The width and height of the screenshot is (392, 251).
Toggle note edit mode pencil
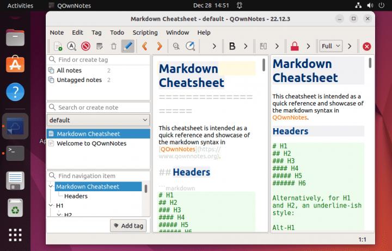pos(128,46)
